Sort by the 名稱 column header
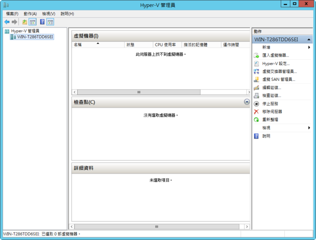The image size is (316, 240). click(98, 45)
